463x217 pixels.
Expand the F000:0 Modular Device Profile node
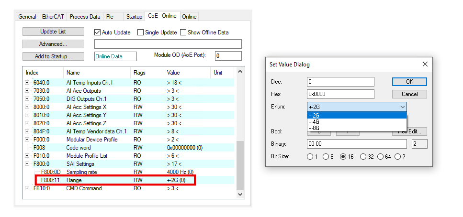[27, 140]
